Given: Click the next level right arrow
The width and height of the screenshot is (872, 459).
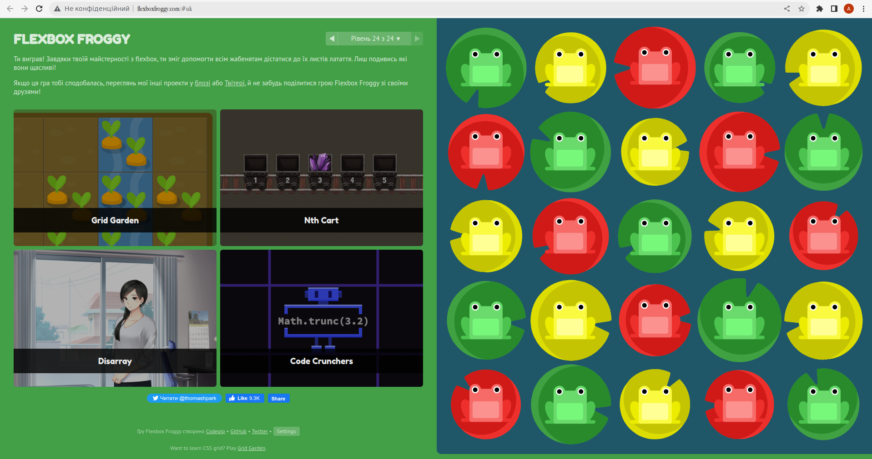Looking at the screenshot, I should tap(417, 39).
